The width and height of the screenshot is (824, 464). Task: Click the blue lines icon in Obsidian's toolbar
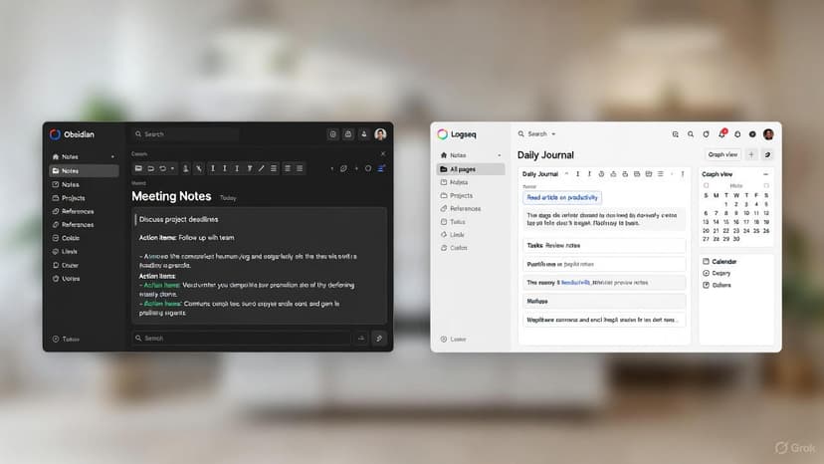tap(381, 168)
